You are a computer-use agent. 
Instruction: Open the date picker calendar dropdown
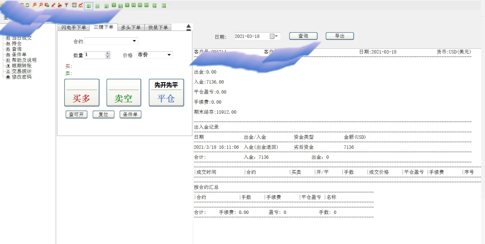tap(274, 36)
